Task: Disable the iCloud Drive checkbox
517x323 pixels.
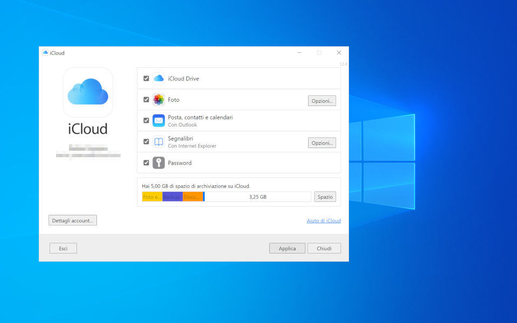Action: (146, 78)
